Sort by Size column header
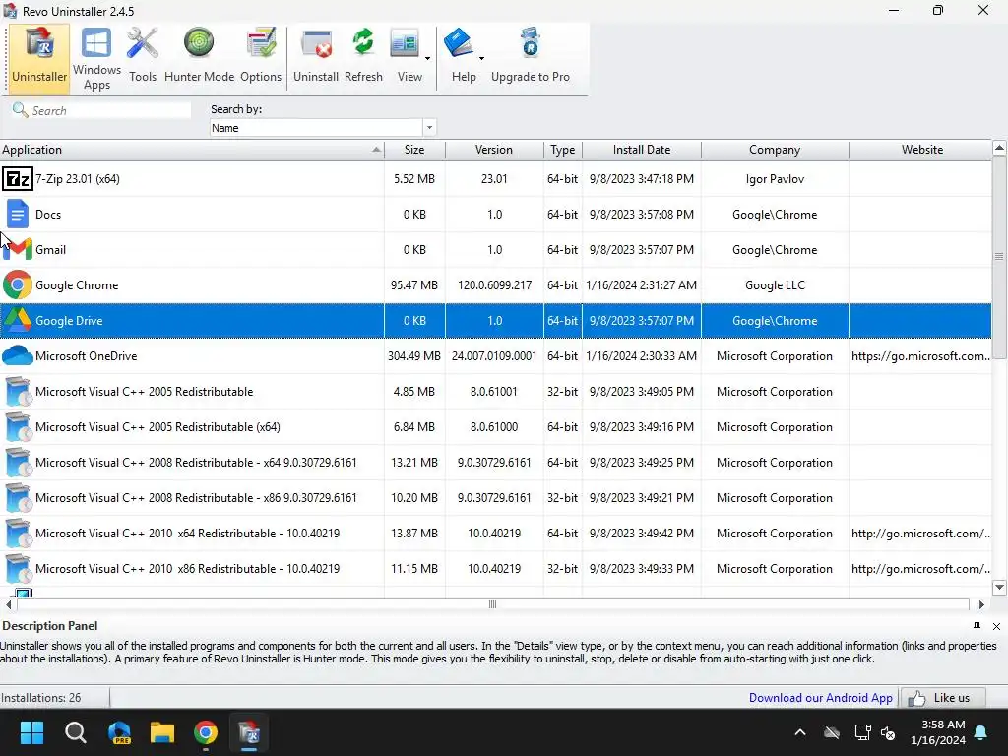Screen dimensions: 1008x756 414,150
